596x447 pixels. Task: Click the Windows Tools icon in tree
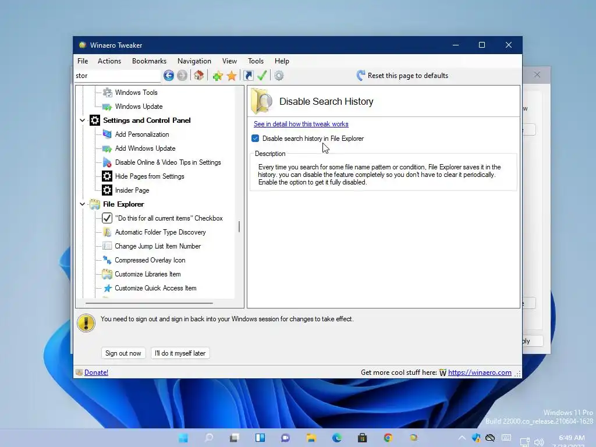coord(108,93)
